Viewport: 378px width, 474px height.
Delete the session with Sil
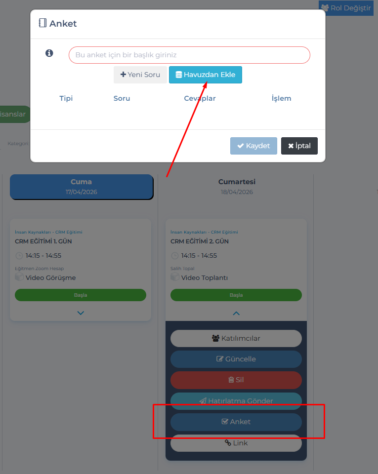[236, 380]
